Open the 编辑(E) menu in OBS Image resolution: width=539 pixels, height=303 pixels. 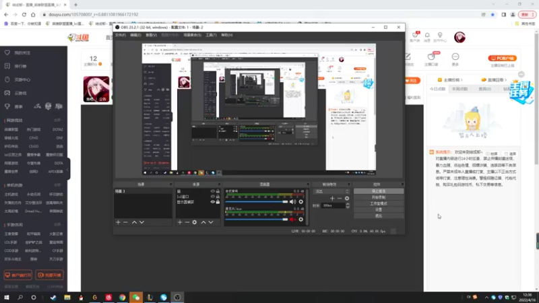(x=135, y=35)
